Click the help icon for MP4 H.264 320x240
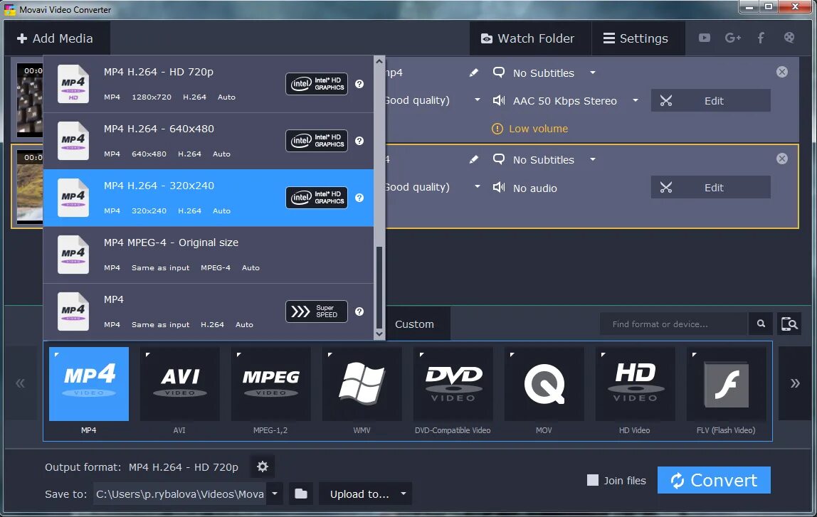817x517 pixels. (x=359, y=198)
